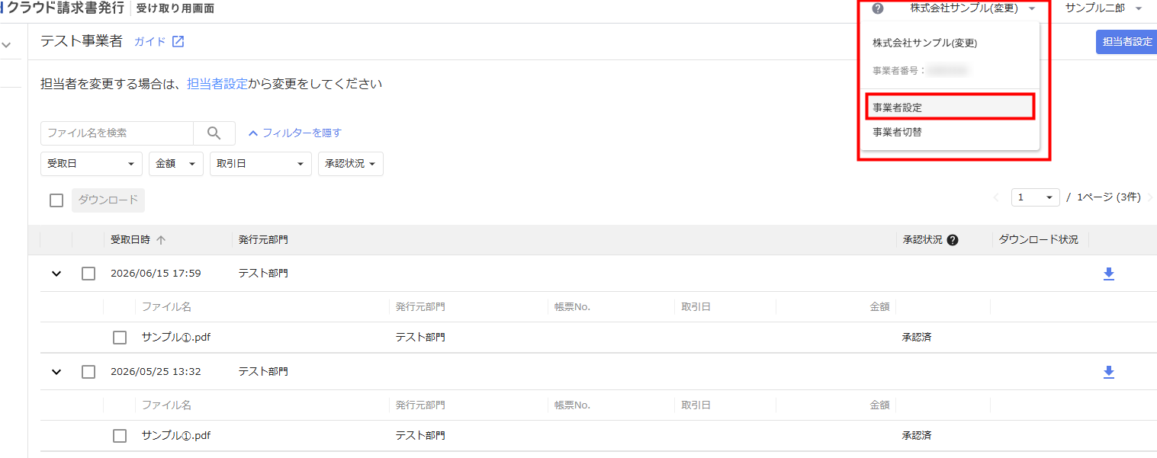Check the 2026/06/15 17:59 row checkbox
The image size is (1157, 458).
(88, 274)
